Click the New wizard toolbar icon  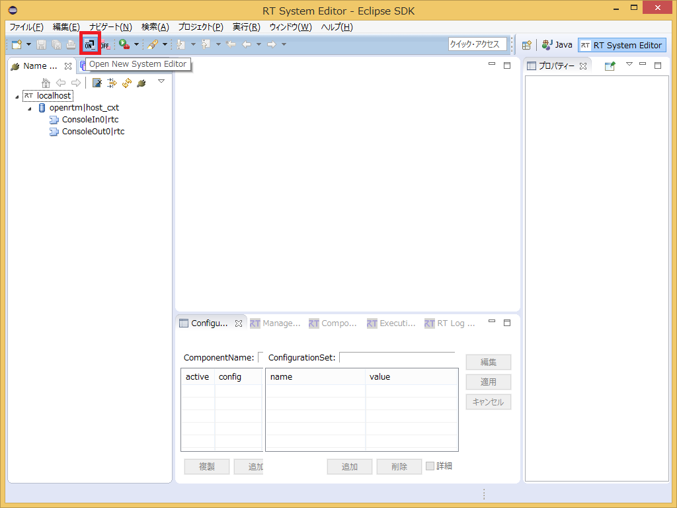tap(17, 44)
